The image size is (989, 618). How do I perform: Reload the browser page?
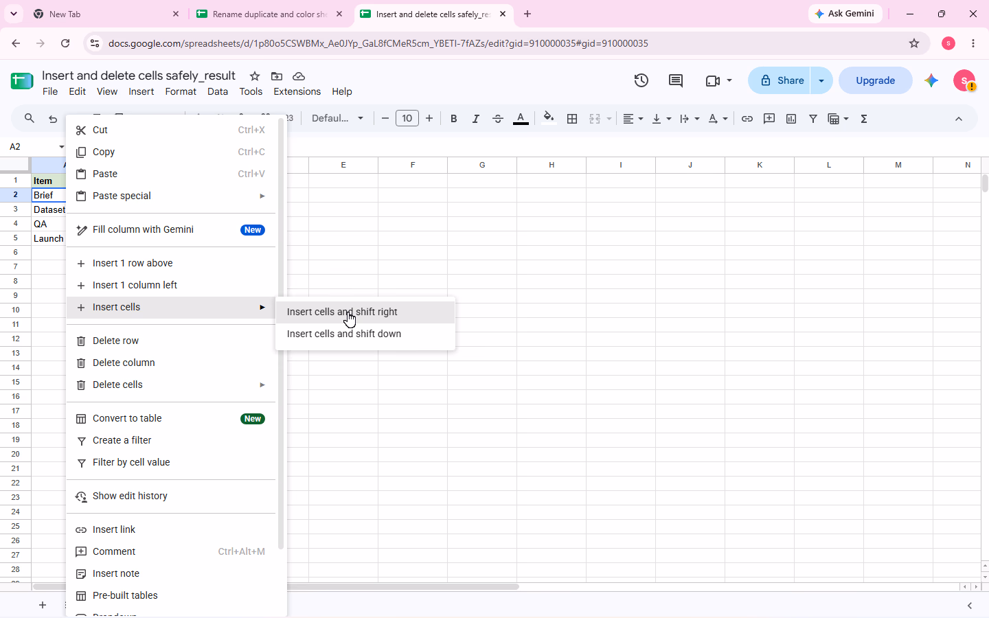pos(65,43)
